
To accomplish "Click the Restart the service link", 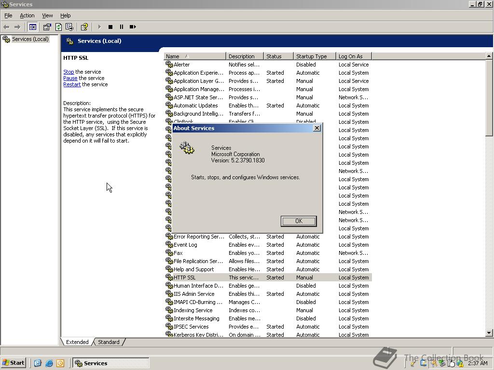I will pos(72,84).
